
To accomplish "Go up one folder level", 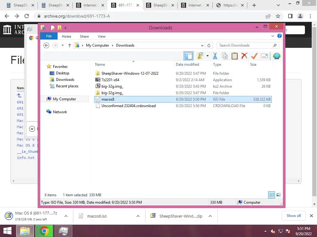I will click(x=70, y=45).
